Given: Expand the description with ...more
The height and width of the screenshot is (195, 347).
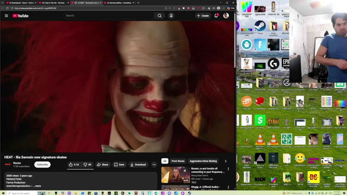Looking at the screenshot, I should coord(37,186).
